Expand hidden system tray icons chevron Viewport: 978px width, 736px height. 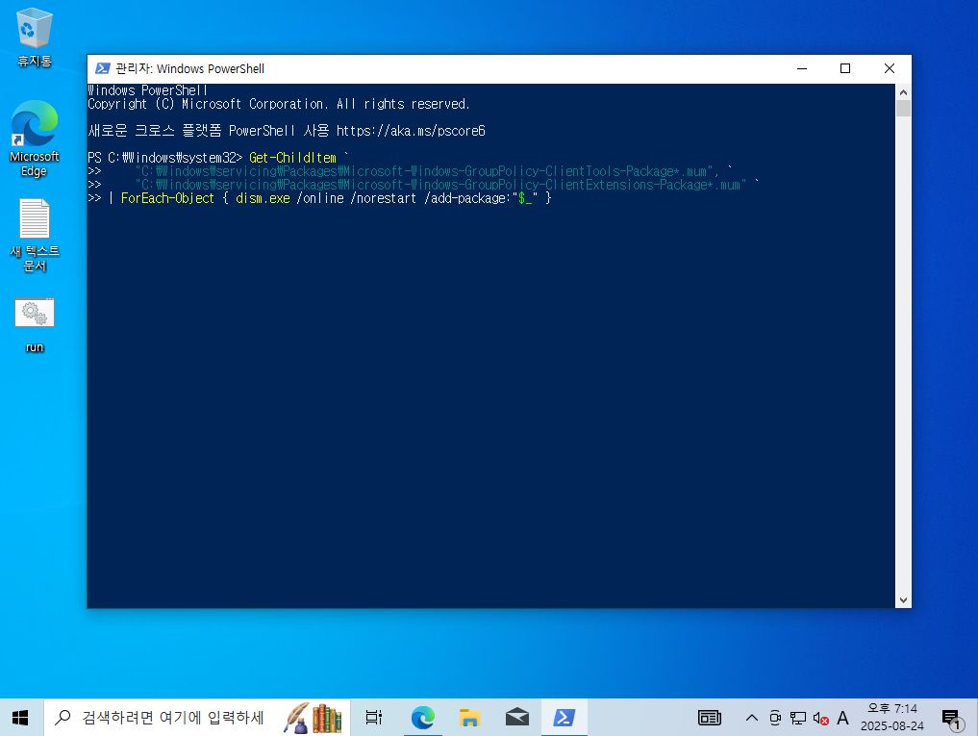point(752,718)
